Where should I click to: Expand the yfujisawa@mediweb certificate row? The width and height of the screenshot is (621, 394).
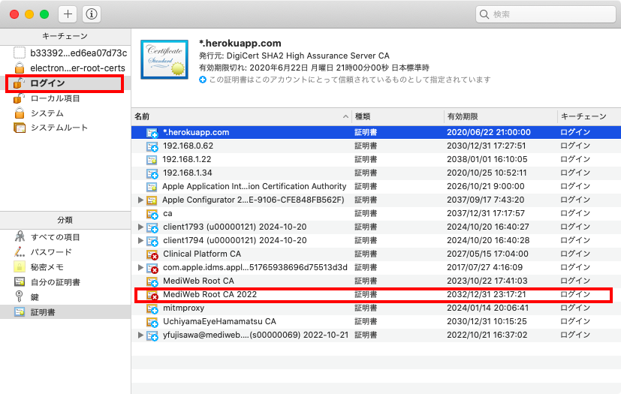click(140, 335)
